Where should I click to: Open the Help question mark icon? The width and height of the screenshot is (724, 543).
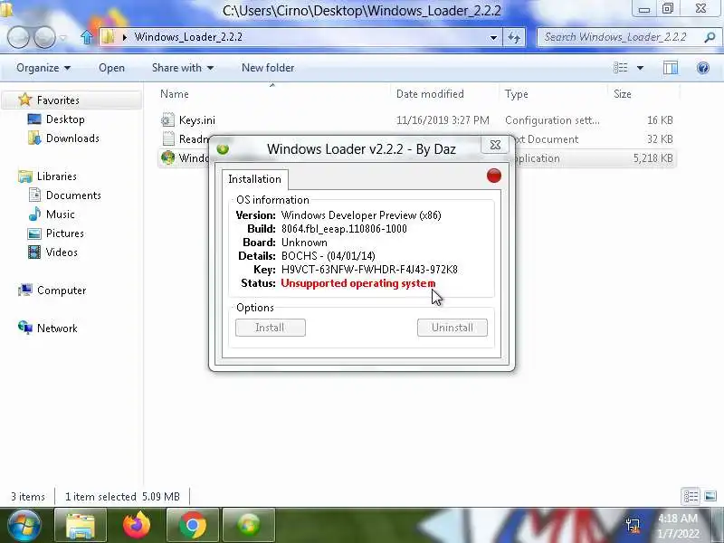(703, 68)
